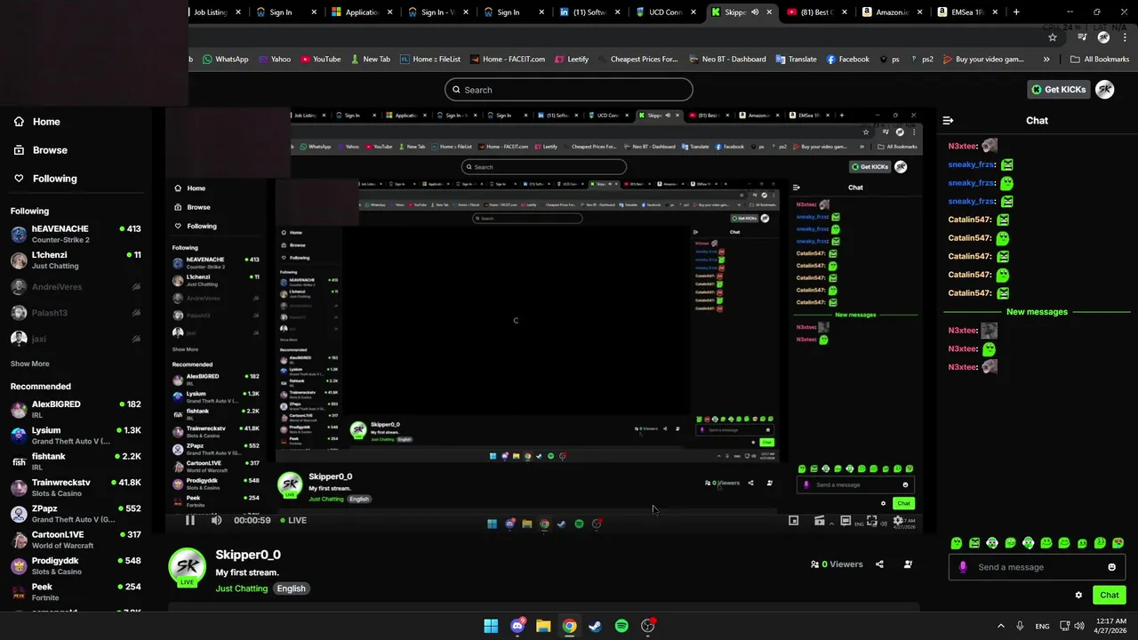Open CartoonLIVE recommended channel

tap(76, 540)
